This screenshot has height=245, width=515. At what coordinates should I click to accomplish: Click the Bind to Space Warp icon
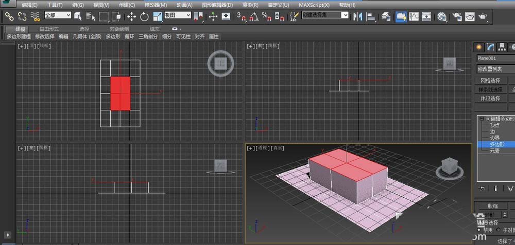click(x=35, y=16)
